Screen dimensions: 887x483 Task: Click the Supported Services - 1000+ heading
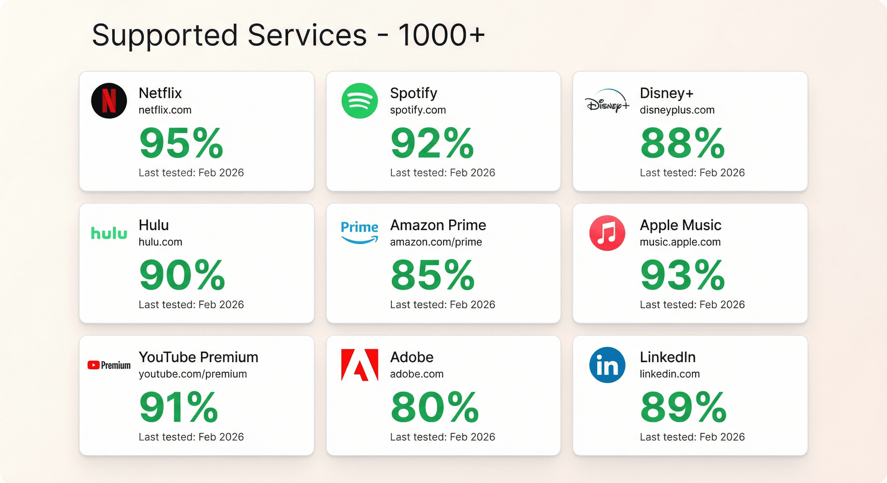289,35
